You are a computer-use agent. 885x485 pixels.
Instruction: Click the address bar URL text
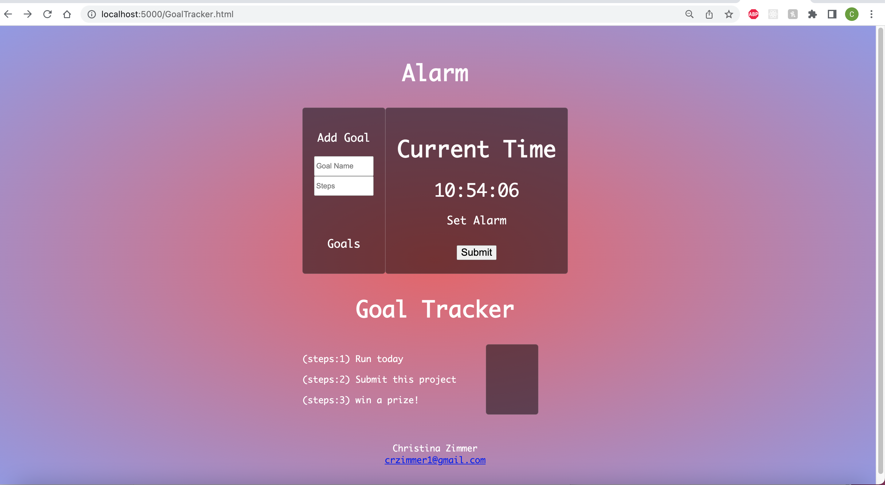(167, 14)
